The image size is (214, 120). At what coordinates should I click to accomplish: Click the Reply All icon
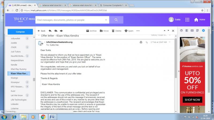56,31
